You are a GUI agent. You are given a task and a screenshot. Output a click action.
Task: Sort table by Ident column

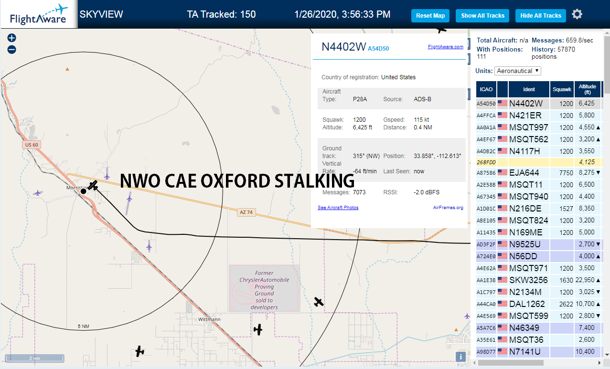click(x=529, y=89)
